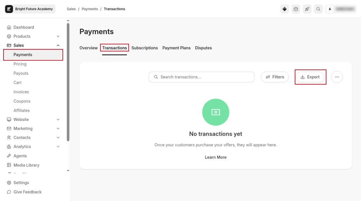Expand the Contacts chevron
The image size is (361, 201).
click(58, 138)
